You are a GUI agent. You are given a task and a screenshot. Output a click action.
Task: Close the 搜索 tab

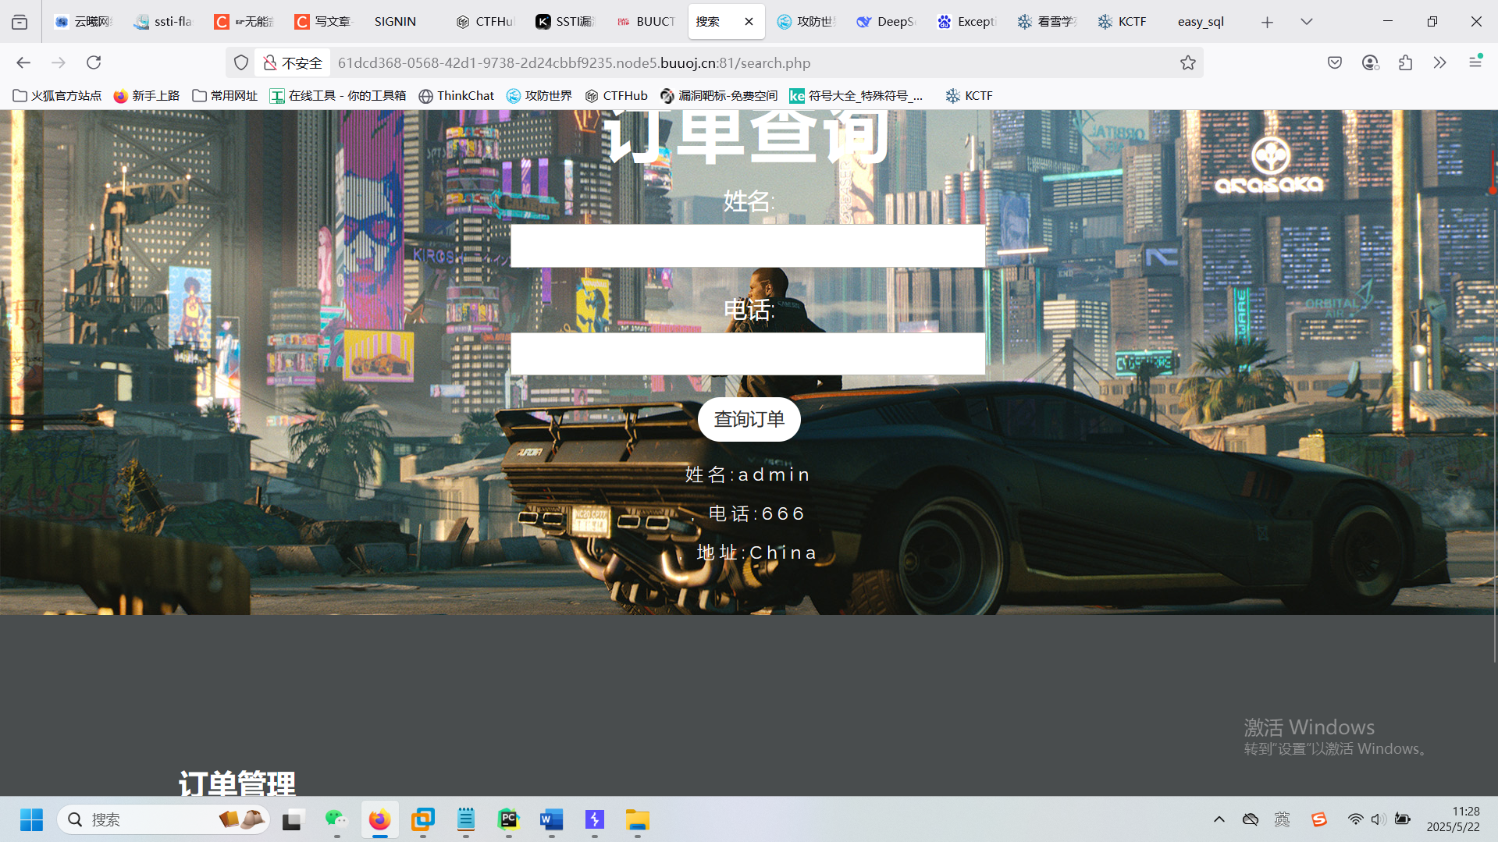coord(749,22)
